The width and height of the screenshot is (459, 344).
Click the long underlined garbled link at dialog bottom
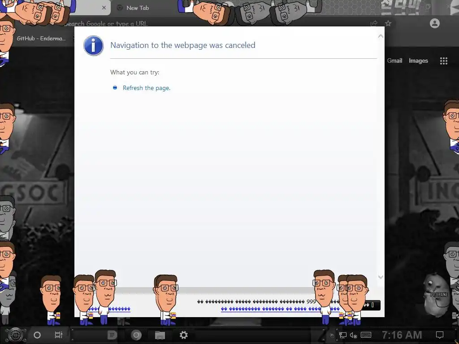[280, 309]
